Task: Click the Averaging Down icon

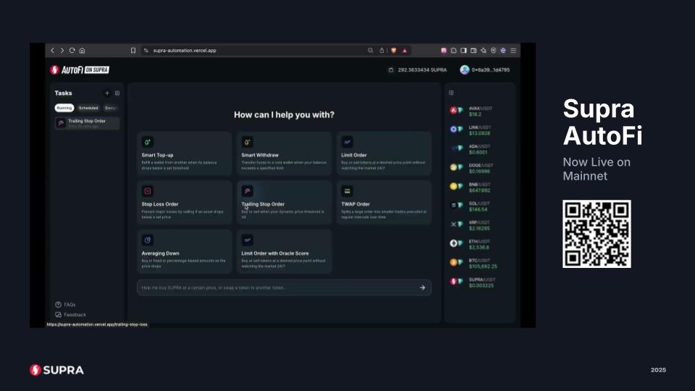Action: pyautogui.click(x=148, y=240)
